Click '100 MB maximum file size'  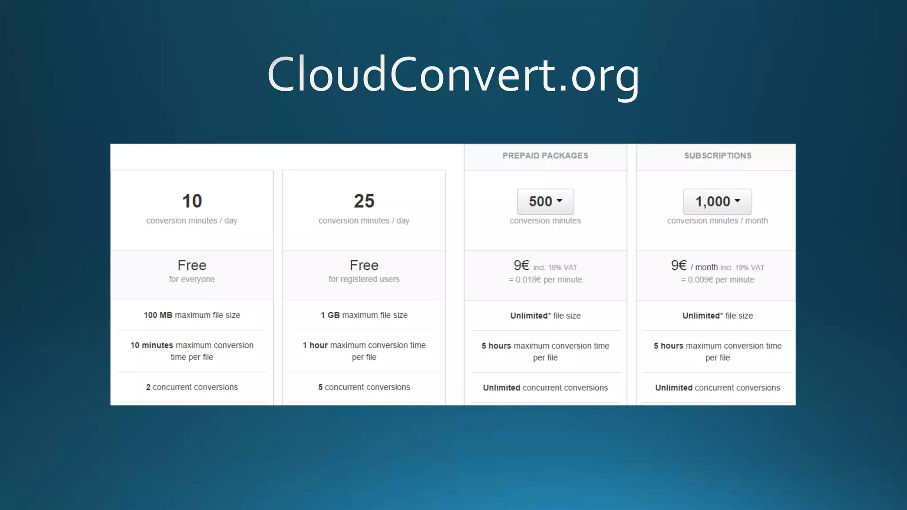[x=192, y=315]
